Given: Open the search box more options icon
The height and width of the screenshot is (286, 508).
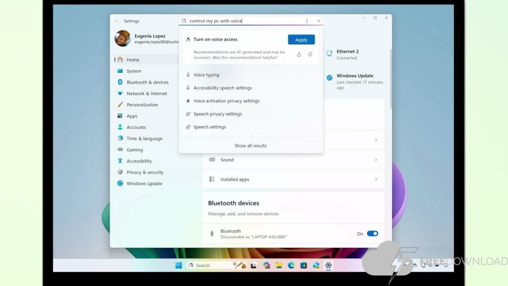Looking at the screenshot, I should (307, 21).
